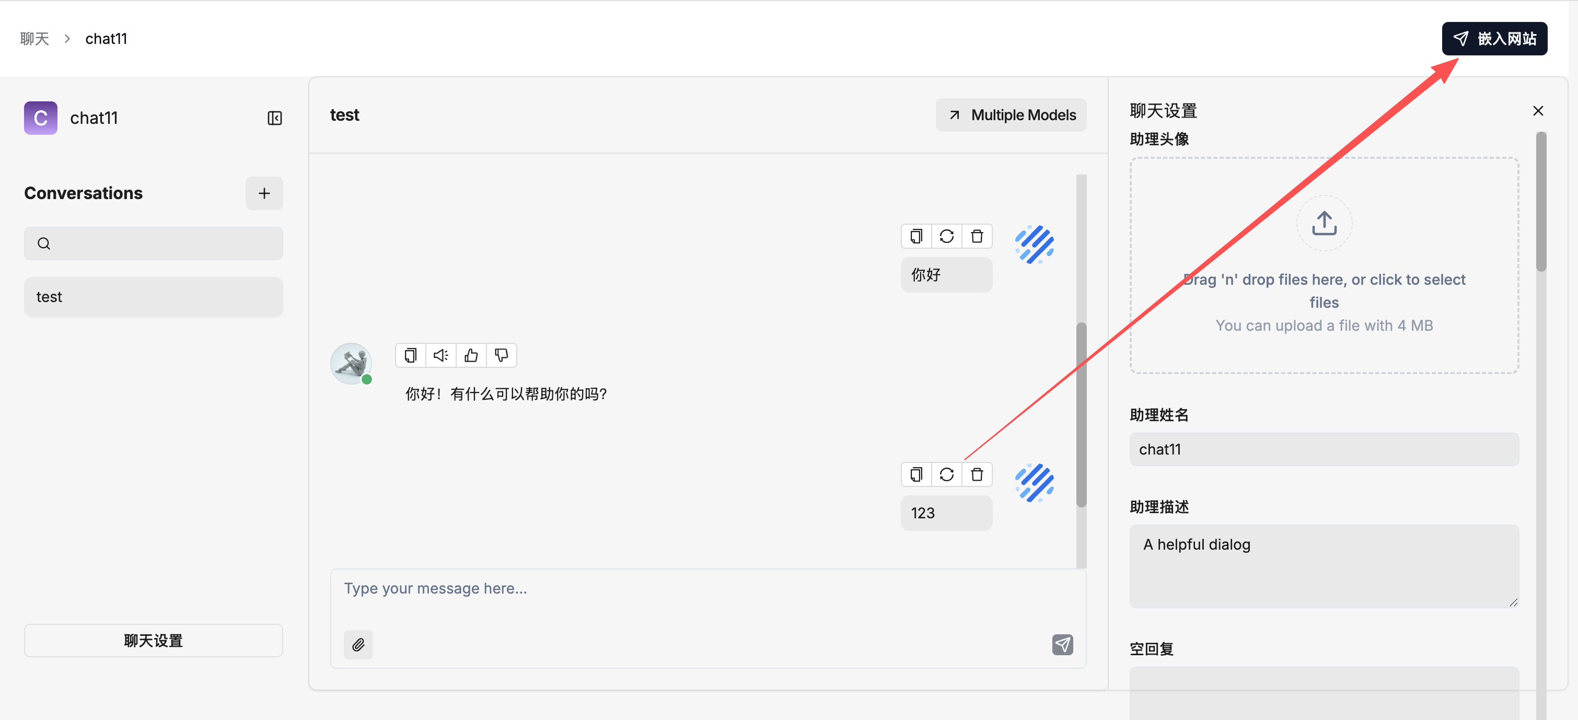This screenshot has height=720, width=1578.
Task: Collapse the conversations sidebar panel
Action: point(274,118)
